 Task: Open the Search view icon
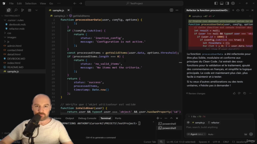coord(16,10)
